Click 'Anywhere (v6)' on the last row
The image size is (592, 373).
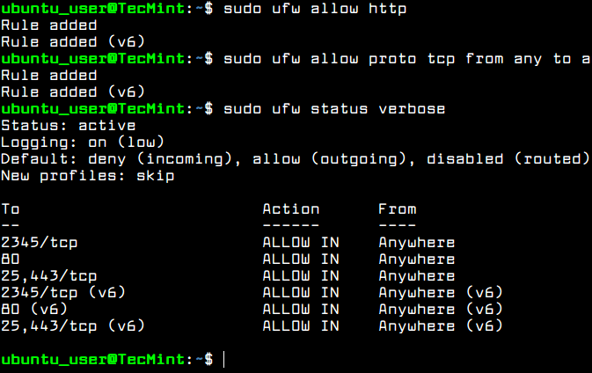point(441,325)
